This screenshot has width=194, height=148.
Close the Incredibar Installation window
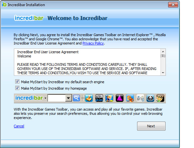point(173,5)
